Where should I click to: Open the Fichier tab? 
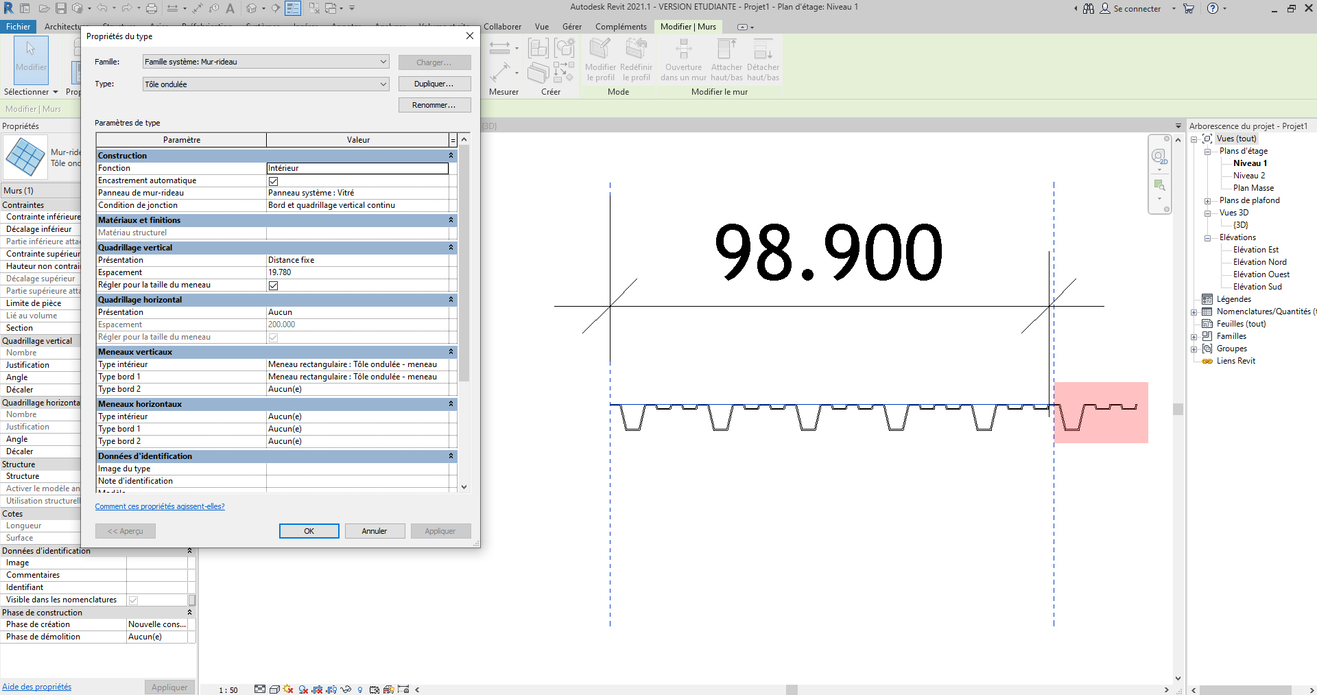pos(18,27)
